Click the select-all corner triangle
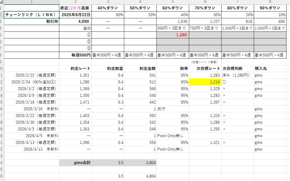Screen dimensions: 290x181 coord(1,2)
